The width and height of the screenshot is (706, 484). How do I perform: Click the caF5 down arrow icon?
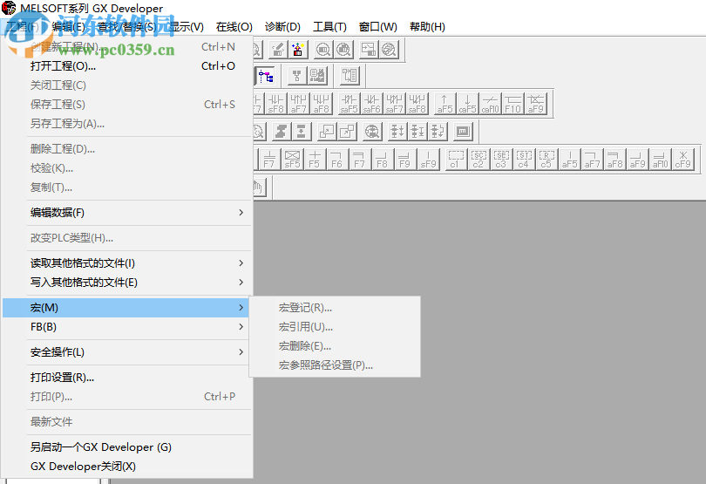tap(467, 104)
